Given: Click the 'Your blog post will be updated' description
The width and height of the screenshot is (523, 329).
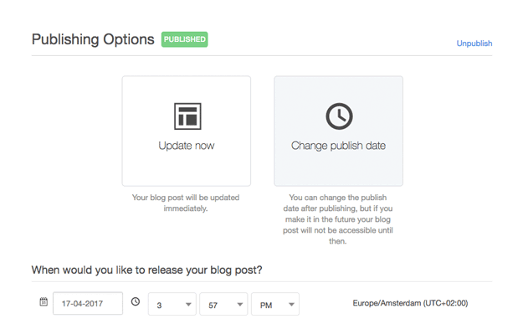Looking at the screenshot, I should 186,203.
